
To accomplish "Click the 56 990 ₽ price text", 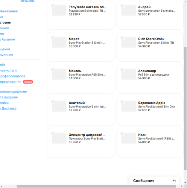I will coord(74,142).
